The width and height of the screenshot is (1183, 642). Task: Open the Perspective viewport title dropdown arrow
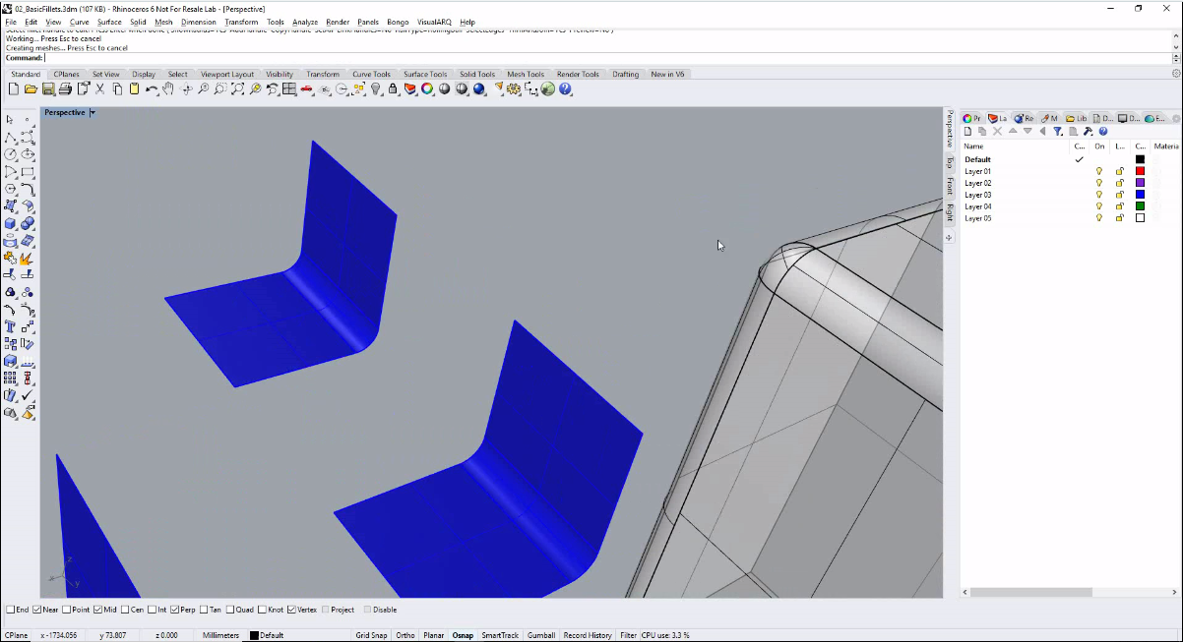pyautogui.click(x=92, y=113)
